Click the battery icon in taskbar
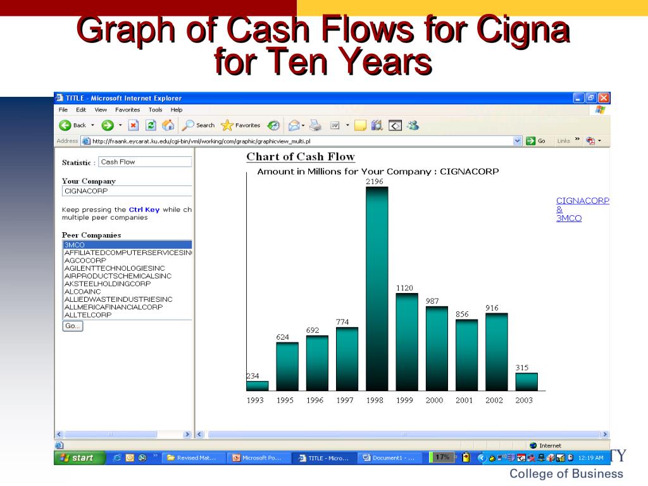 [x=466, y=458]
